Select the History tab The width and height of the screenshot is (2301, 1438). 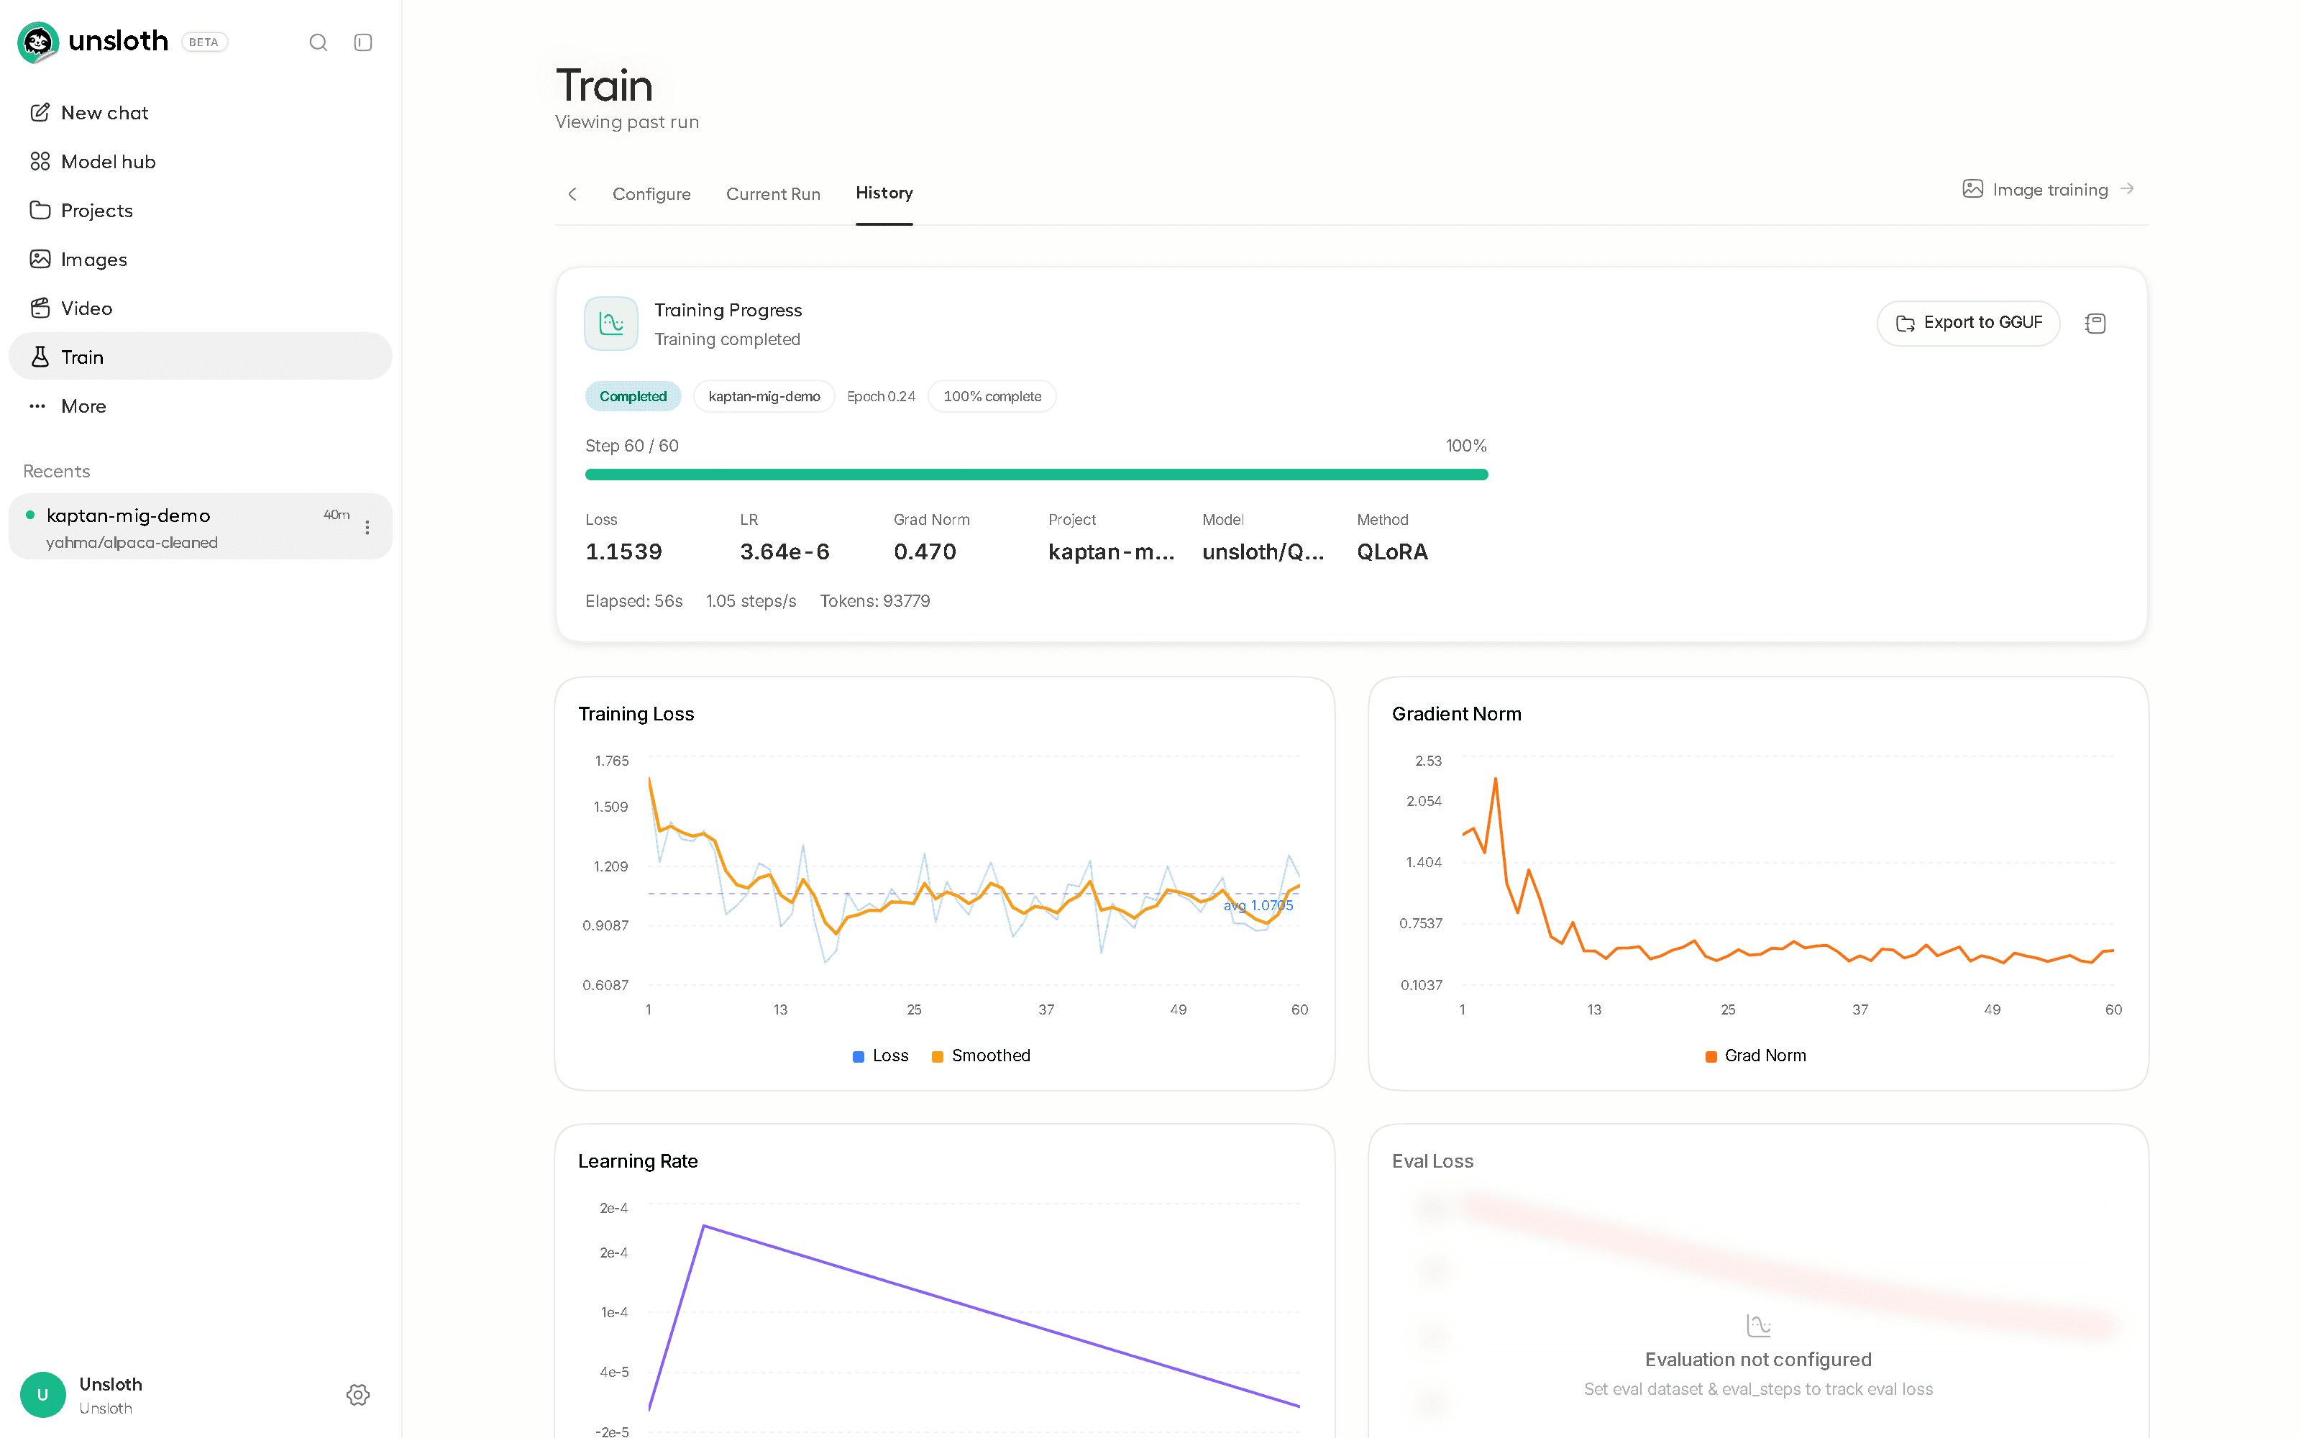884,193
